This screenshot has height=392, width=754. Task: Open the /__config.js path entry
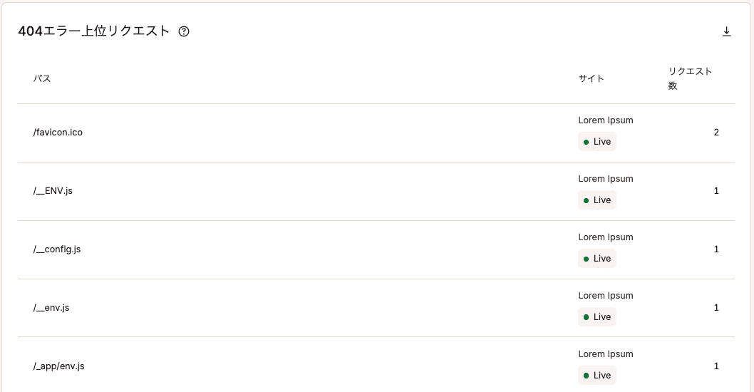coord(57,249)
